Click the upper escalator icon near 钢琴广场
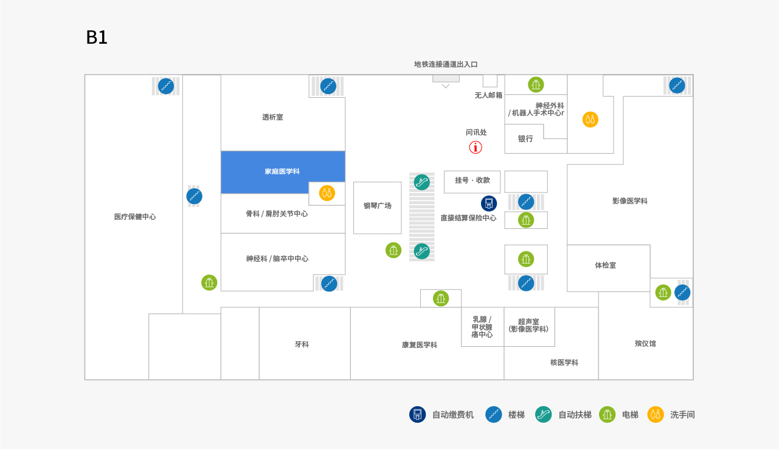This screenshot has width=779, height=450. (422, 182)
